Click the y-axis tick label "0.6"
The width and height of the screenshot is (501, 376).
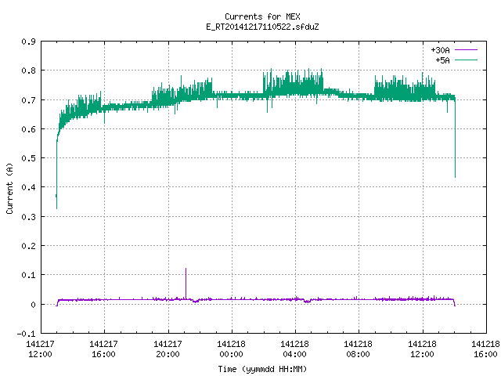tap(28, 129)
